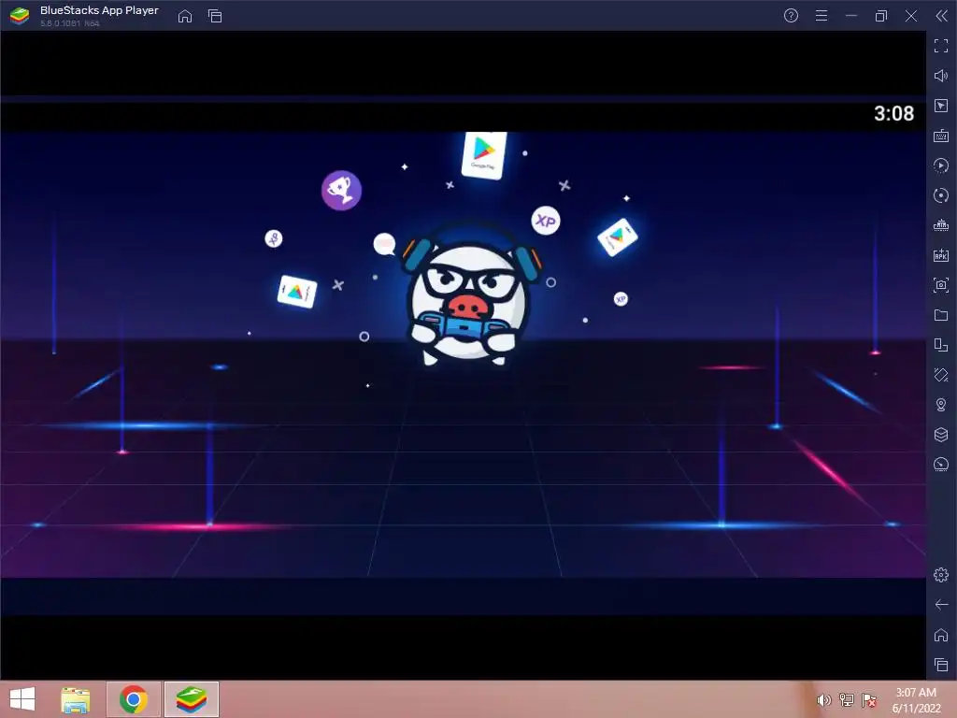Rotate the screen with shake icon

(940, 375)
